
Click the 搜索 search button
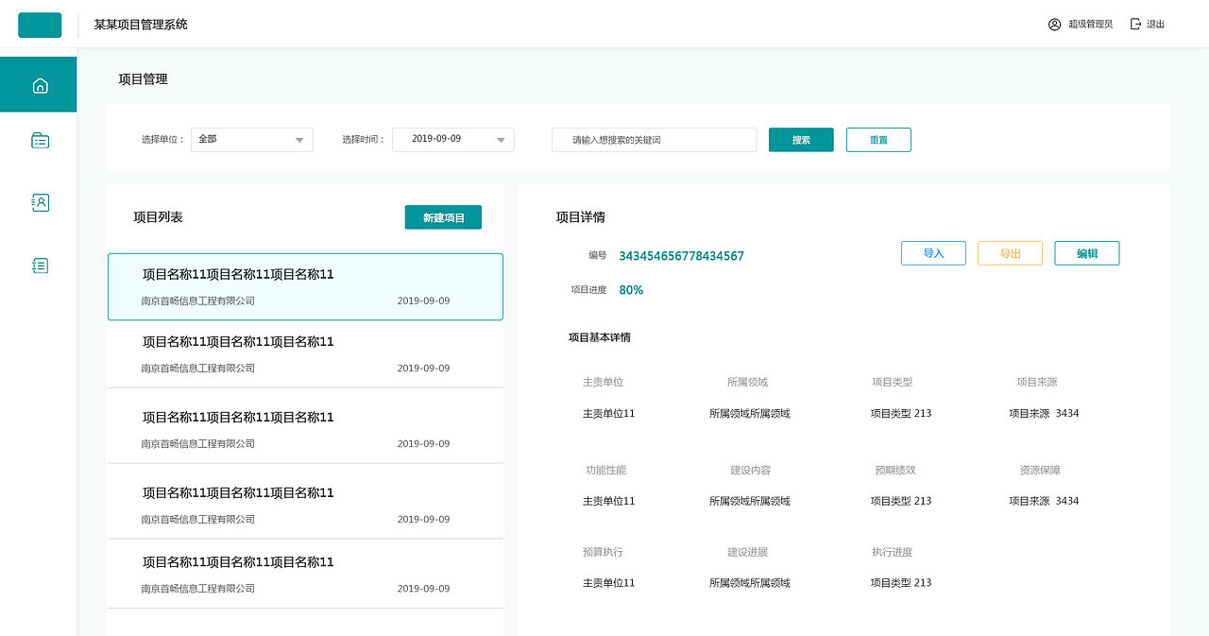pos(801,139)
